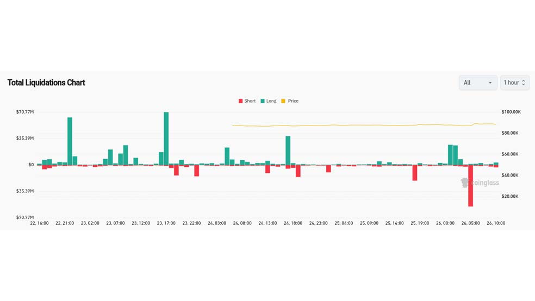Click the green Long legend color square

point(263,101)
